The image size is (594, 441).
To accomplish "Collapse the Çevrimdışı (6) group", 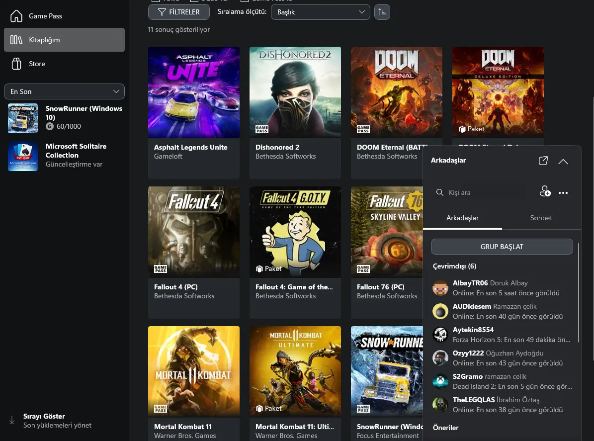I will click(x=455, y=266).
